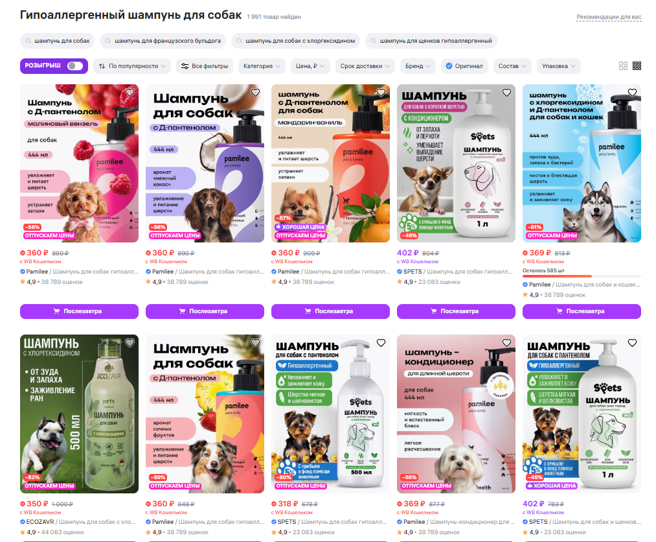
Task: Switch to large grid view icon
Action: click(623, 65)
